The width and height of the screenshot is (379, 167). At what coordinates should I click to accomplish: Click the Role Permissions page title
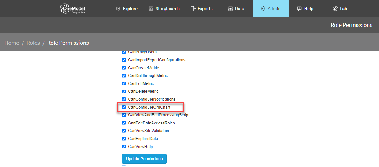(x=352, y=25)
